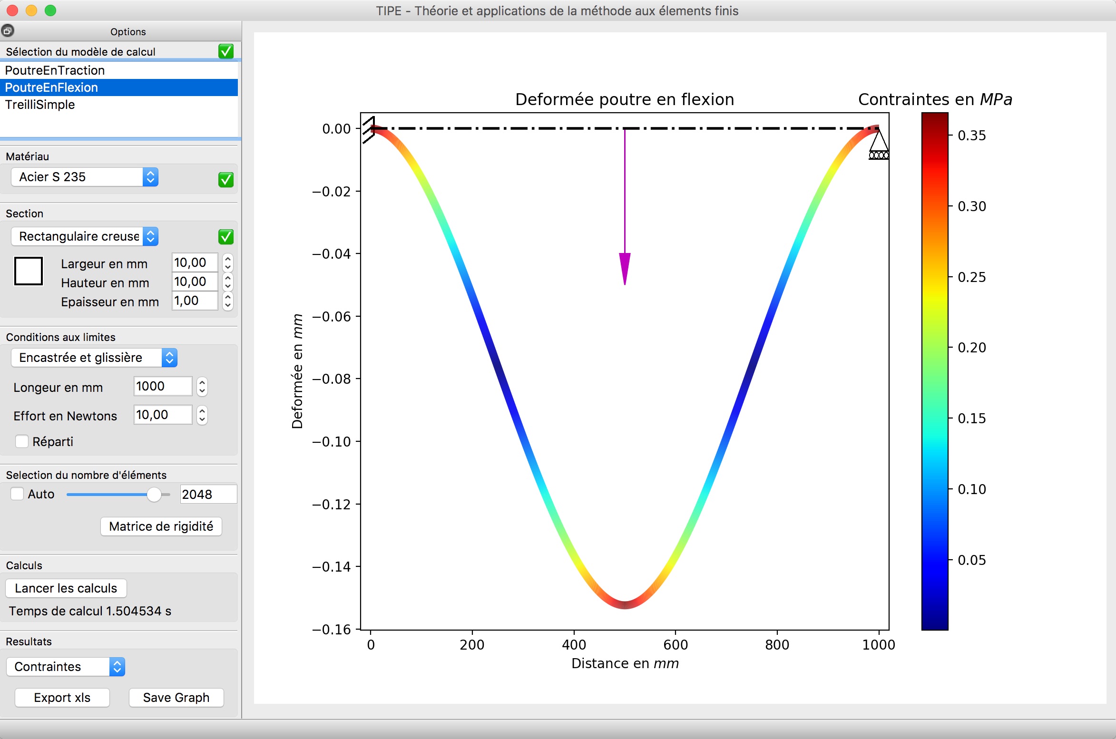Click the Longeur en mm input field
Viewport: 1116px width, 739px height.
(x=163, y=386)
